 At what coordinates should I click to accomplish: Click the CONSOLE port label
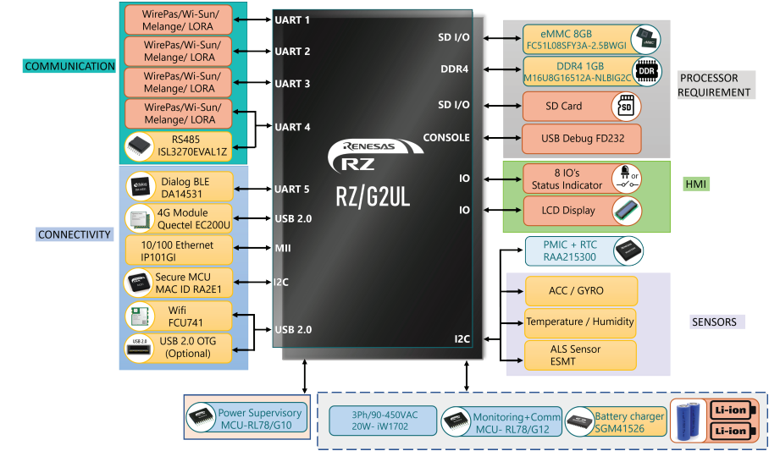pos(446,138)
